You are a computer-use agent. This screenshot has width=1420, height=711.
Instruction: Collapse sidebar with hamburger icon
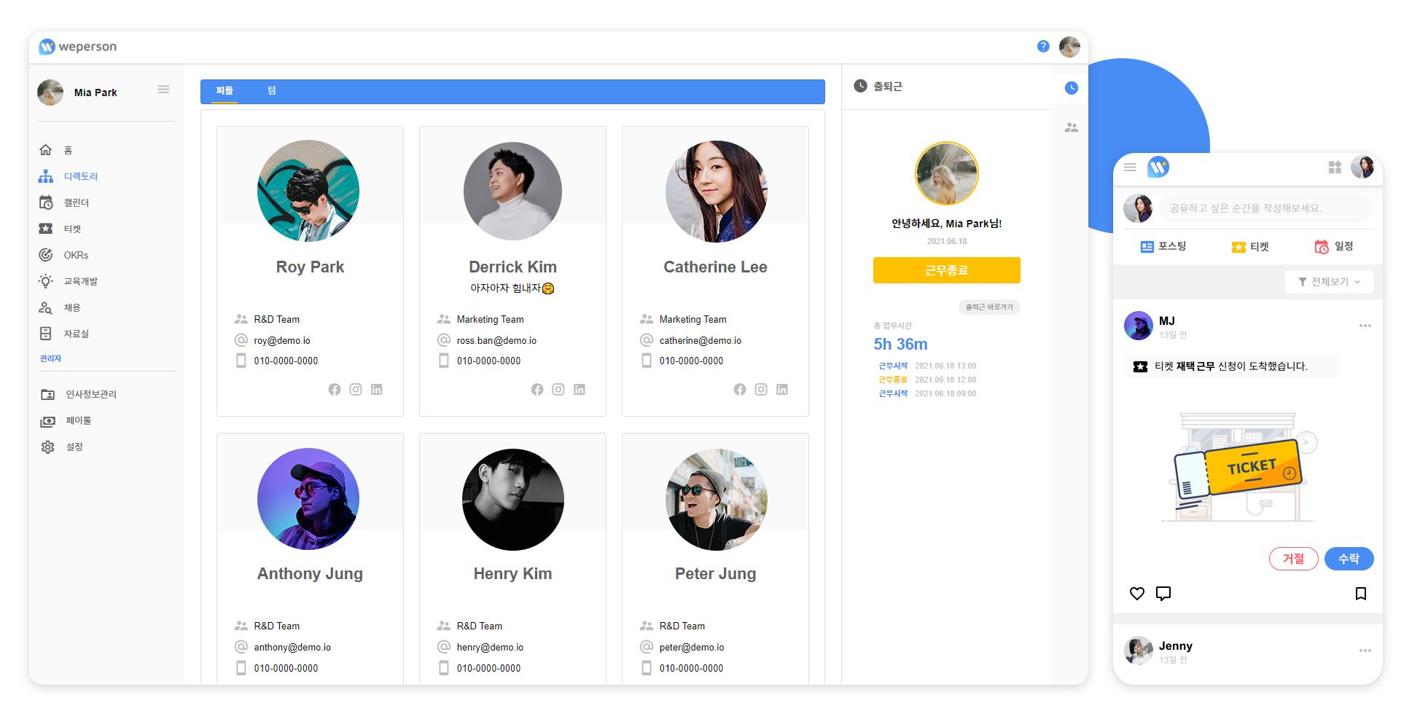click(x=163, y=90)
